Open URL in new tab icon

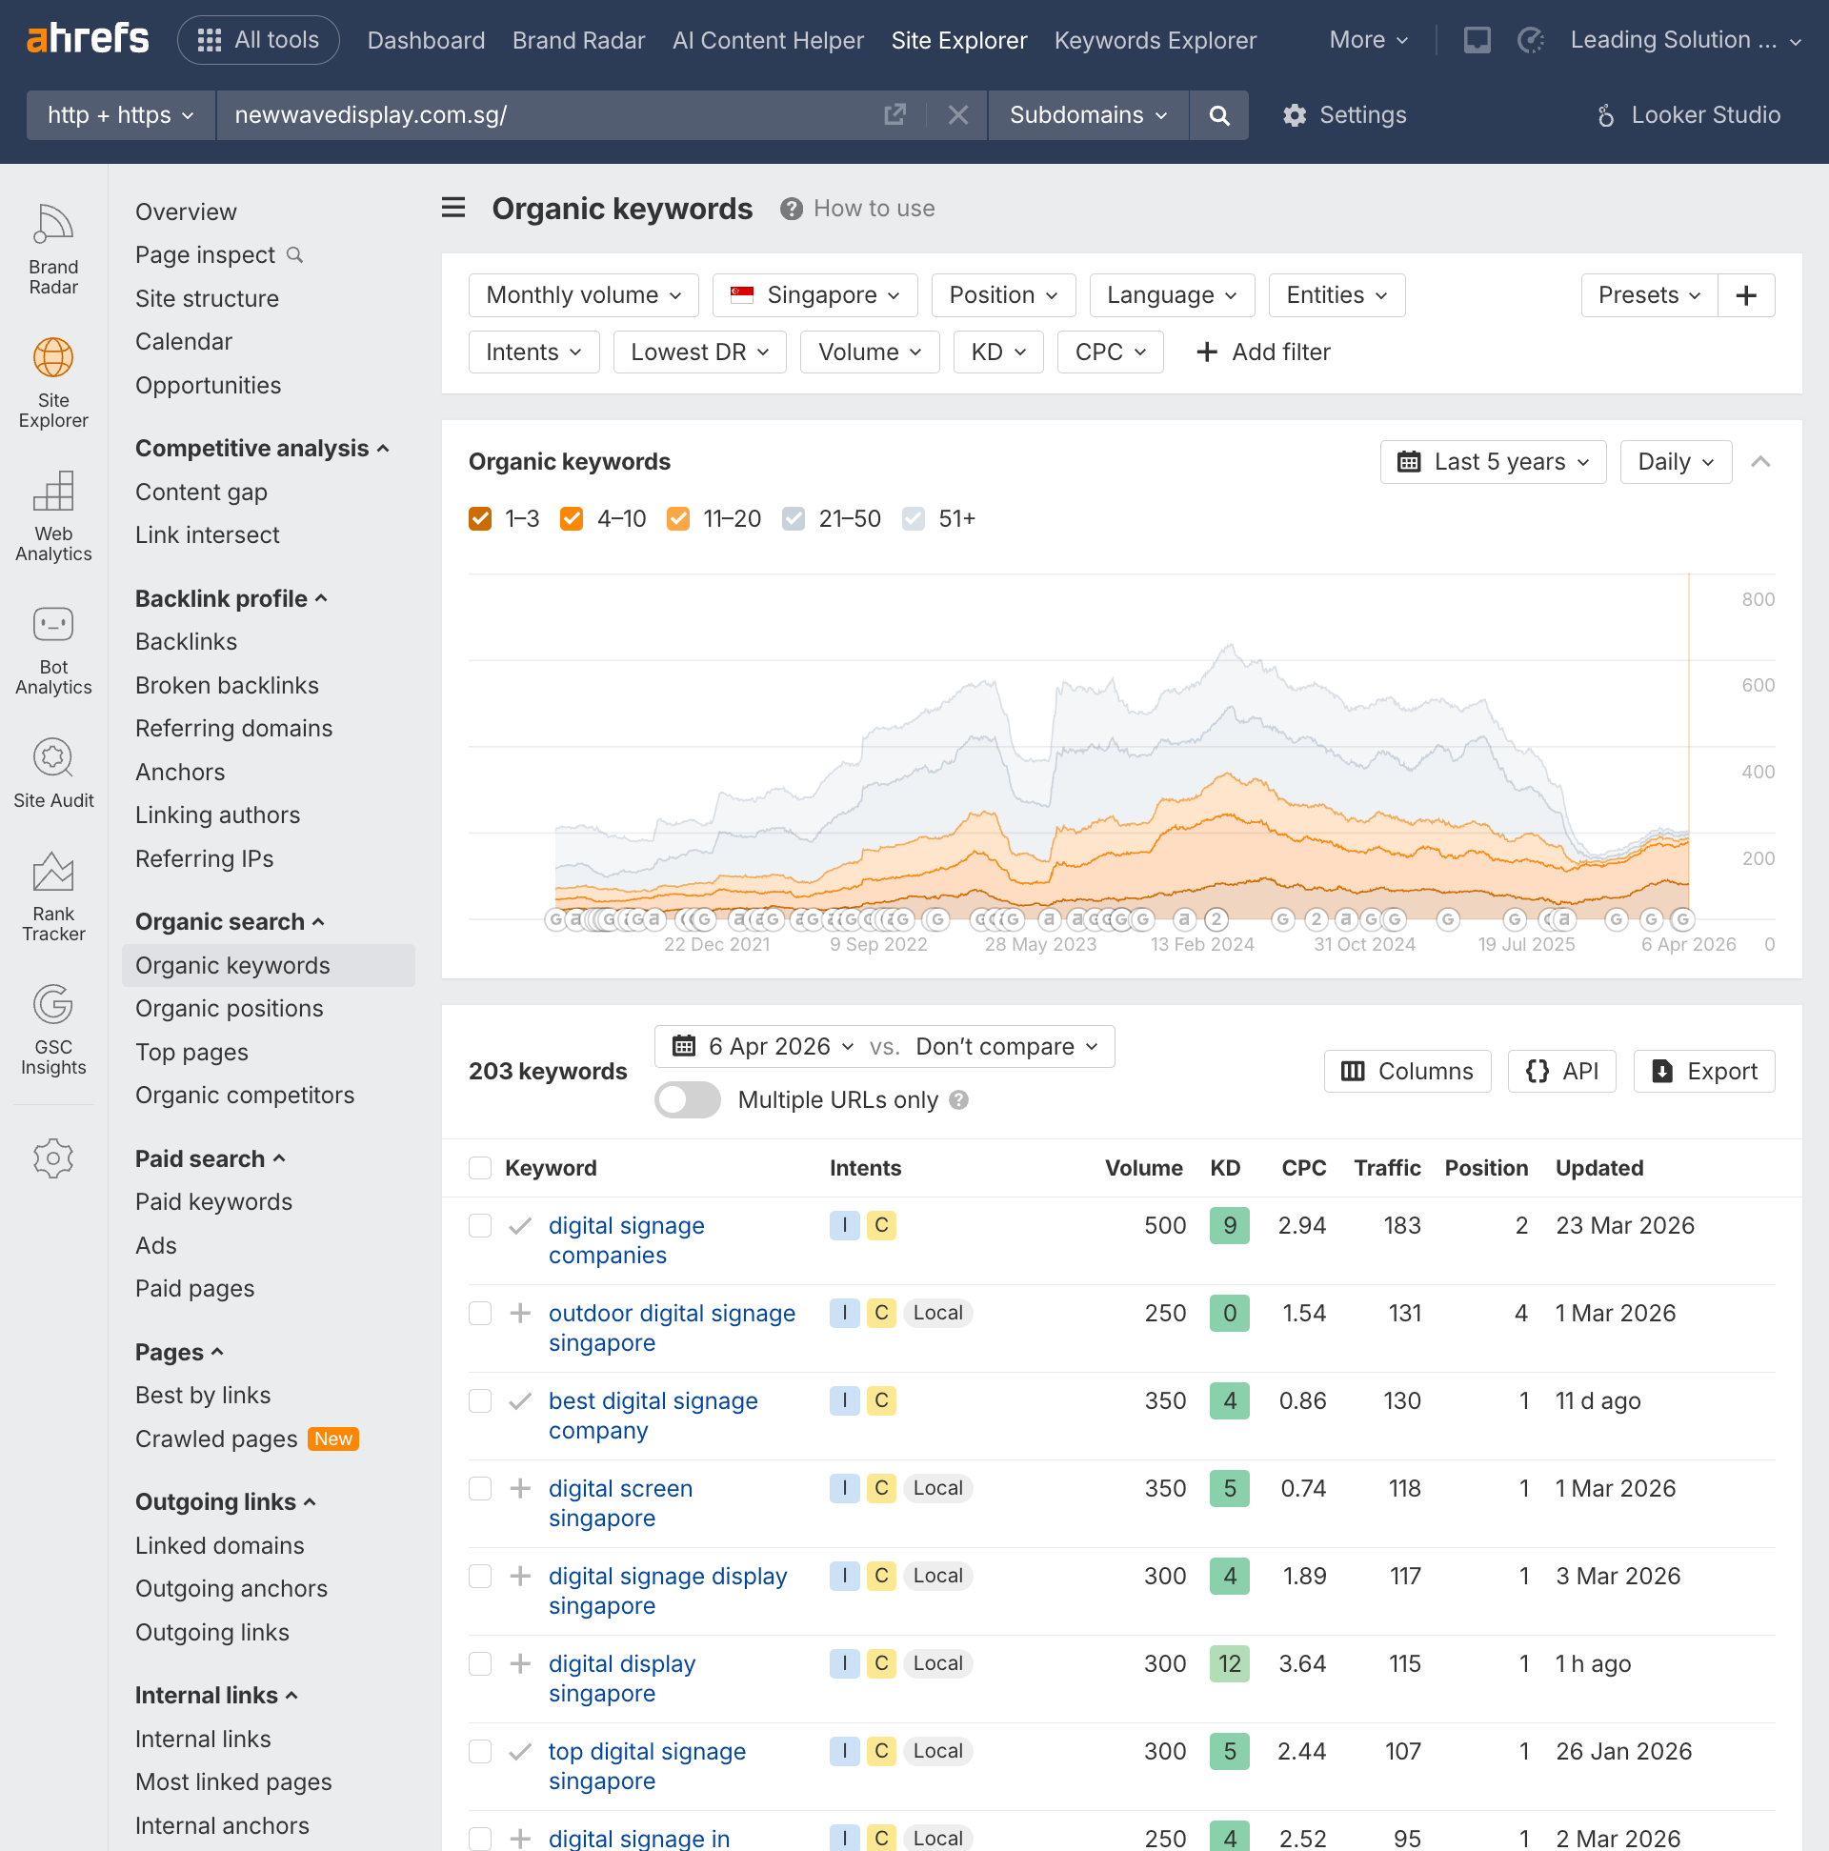coord(894,115)
